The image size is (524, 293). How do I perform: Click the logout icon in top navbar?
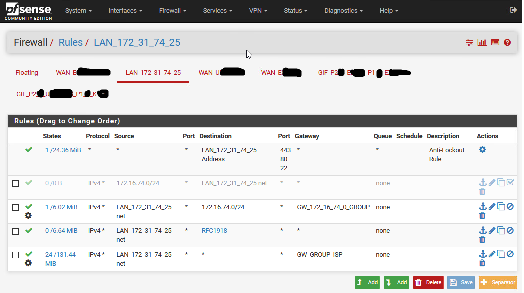coord(513,10)
